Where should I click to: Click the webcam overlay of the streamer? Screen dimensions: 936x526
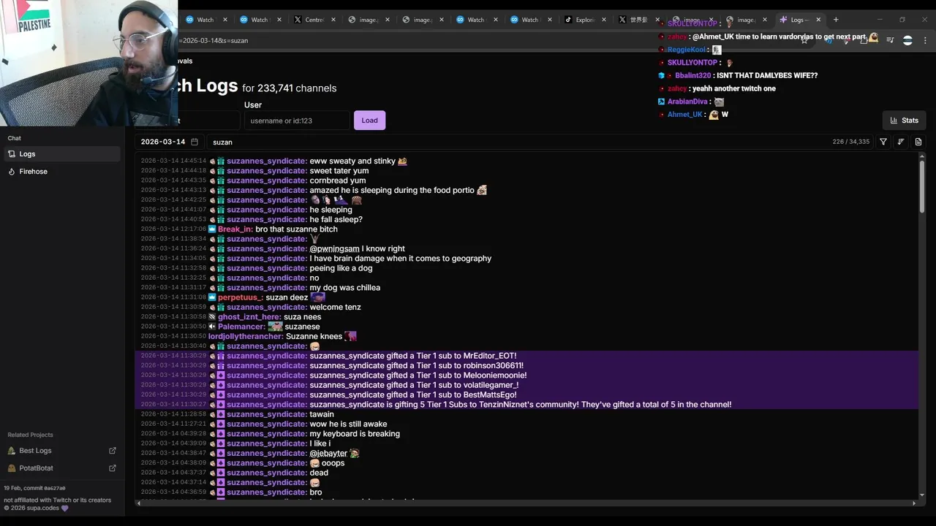pos(88,62)
